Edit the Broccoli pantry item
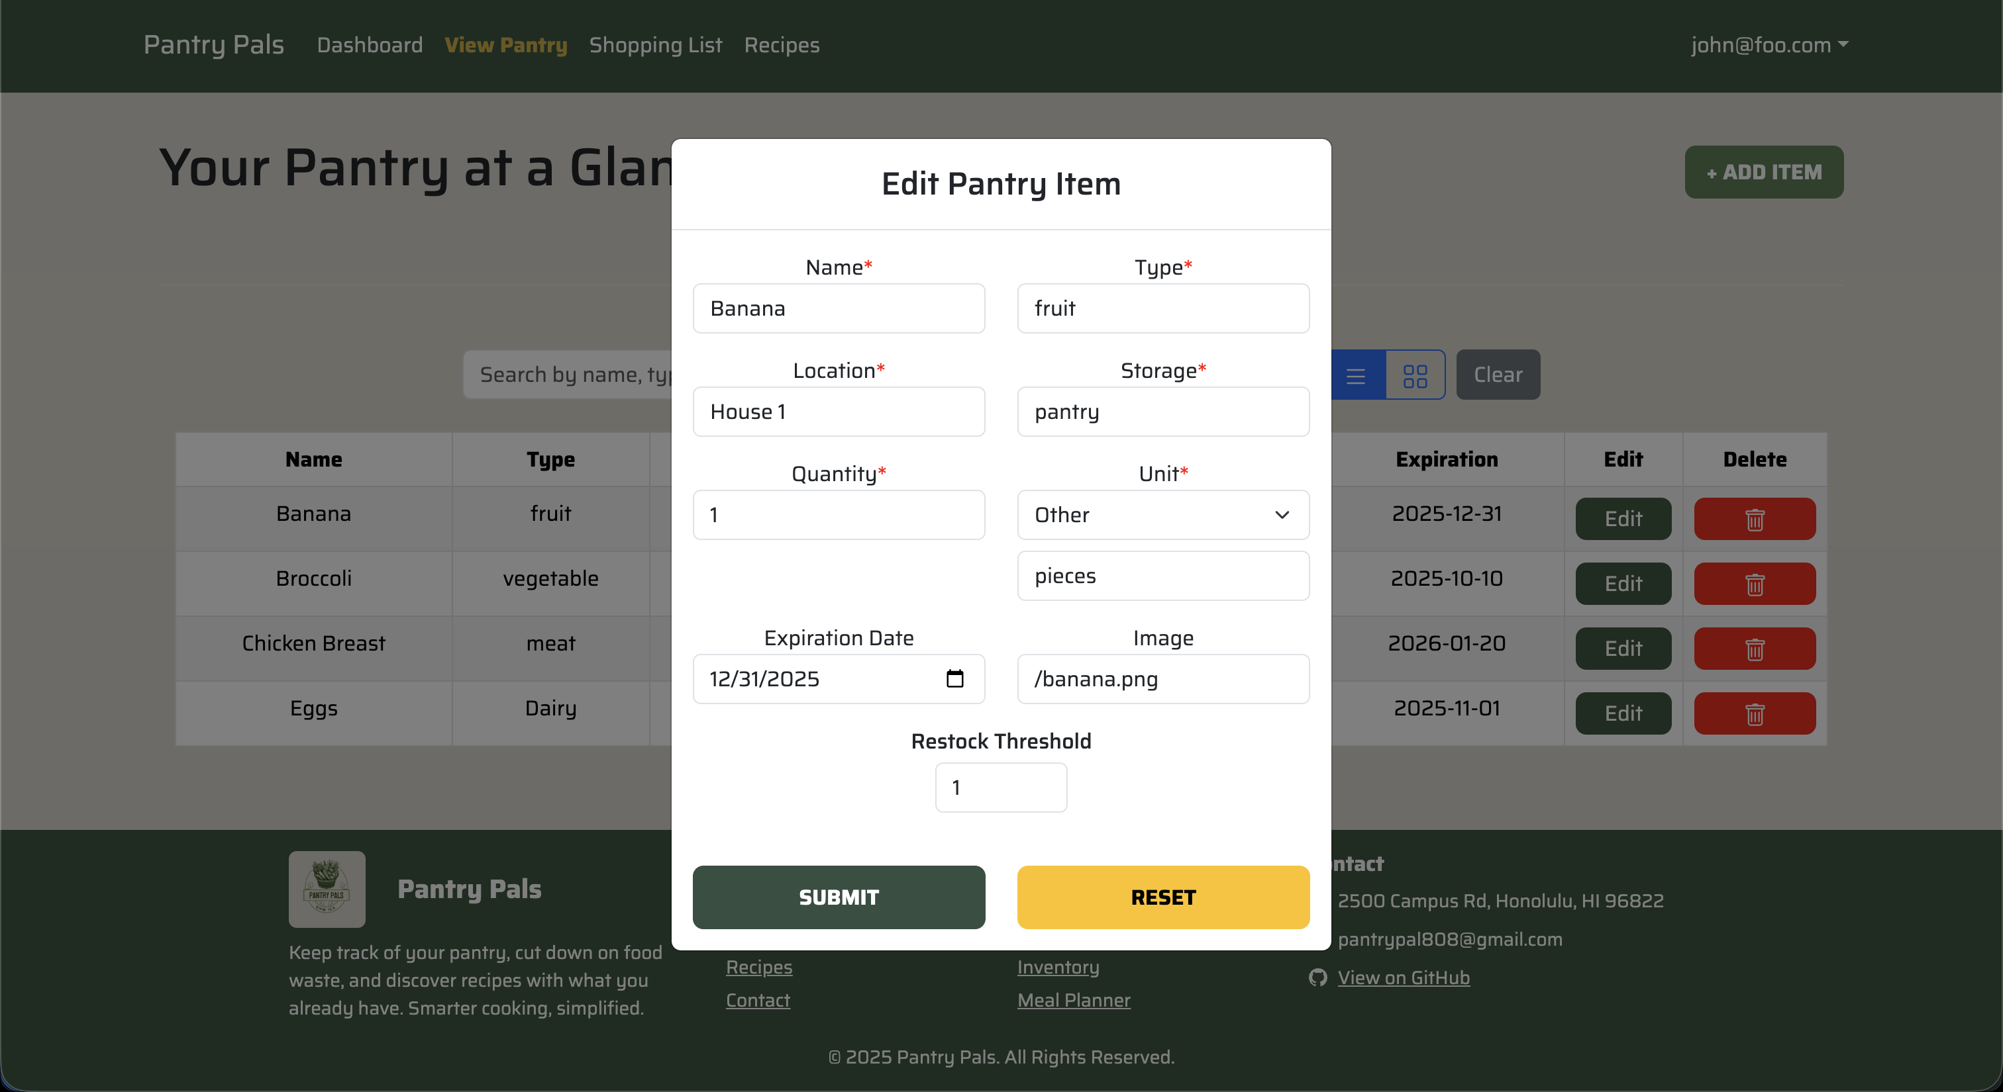2003x1092 pixels. point(1623,583)
